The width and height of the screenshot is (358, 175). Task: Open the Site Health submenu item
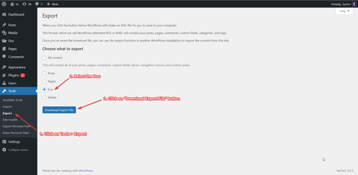pyautogui.click(x=10, y=120)
